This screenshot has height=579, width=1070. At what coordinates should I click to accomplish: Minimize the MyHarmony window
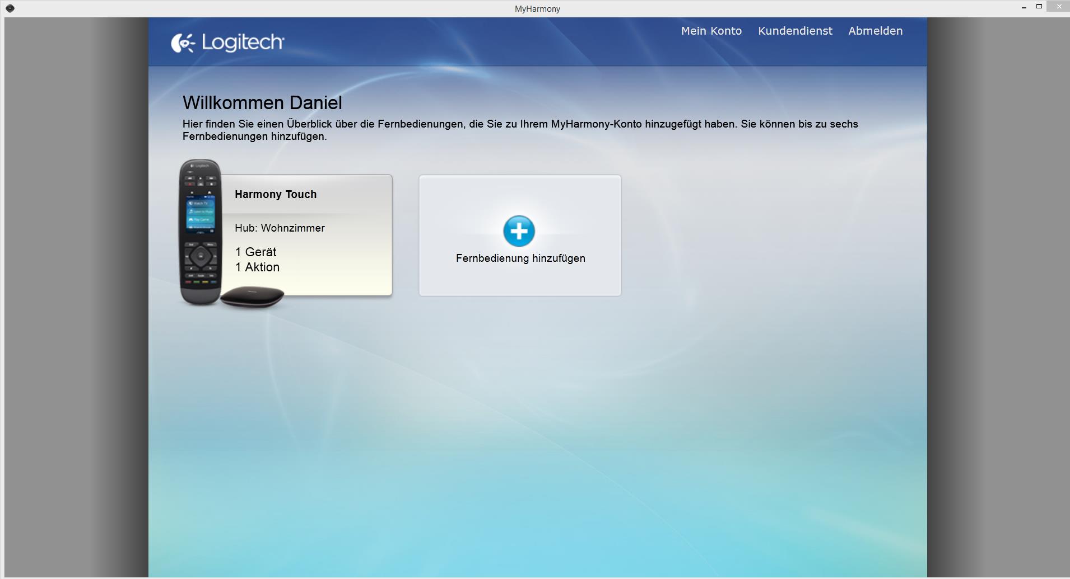1024,7
